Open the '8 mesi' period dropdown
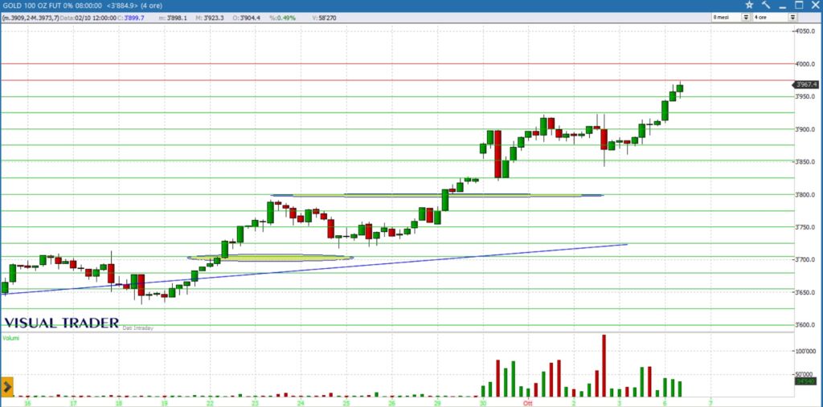The height and width of the screenshot is (407, 823). (730, 17)
